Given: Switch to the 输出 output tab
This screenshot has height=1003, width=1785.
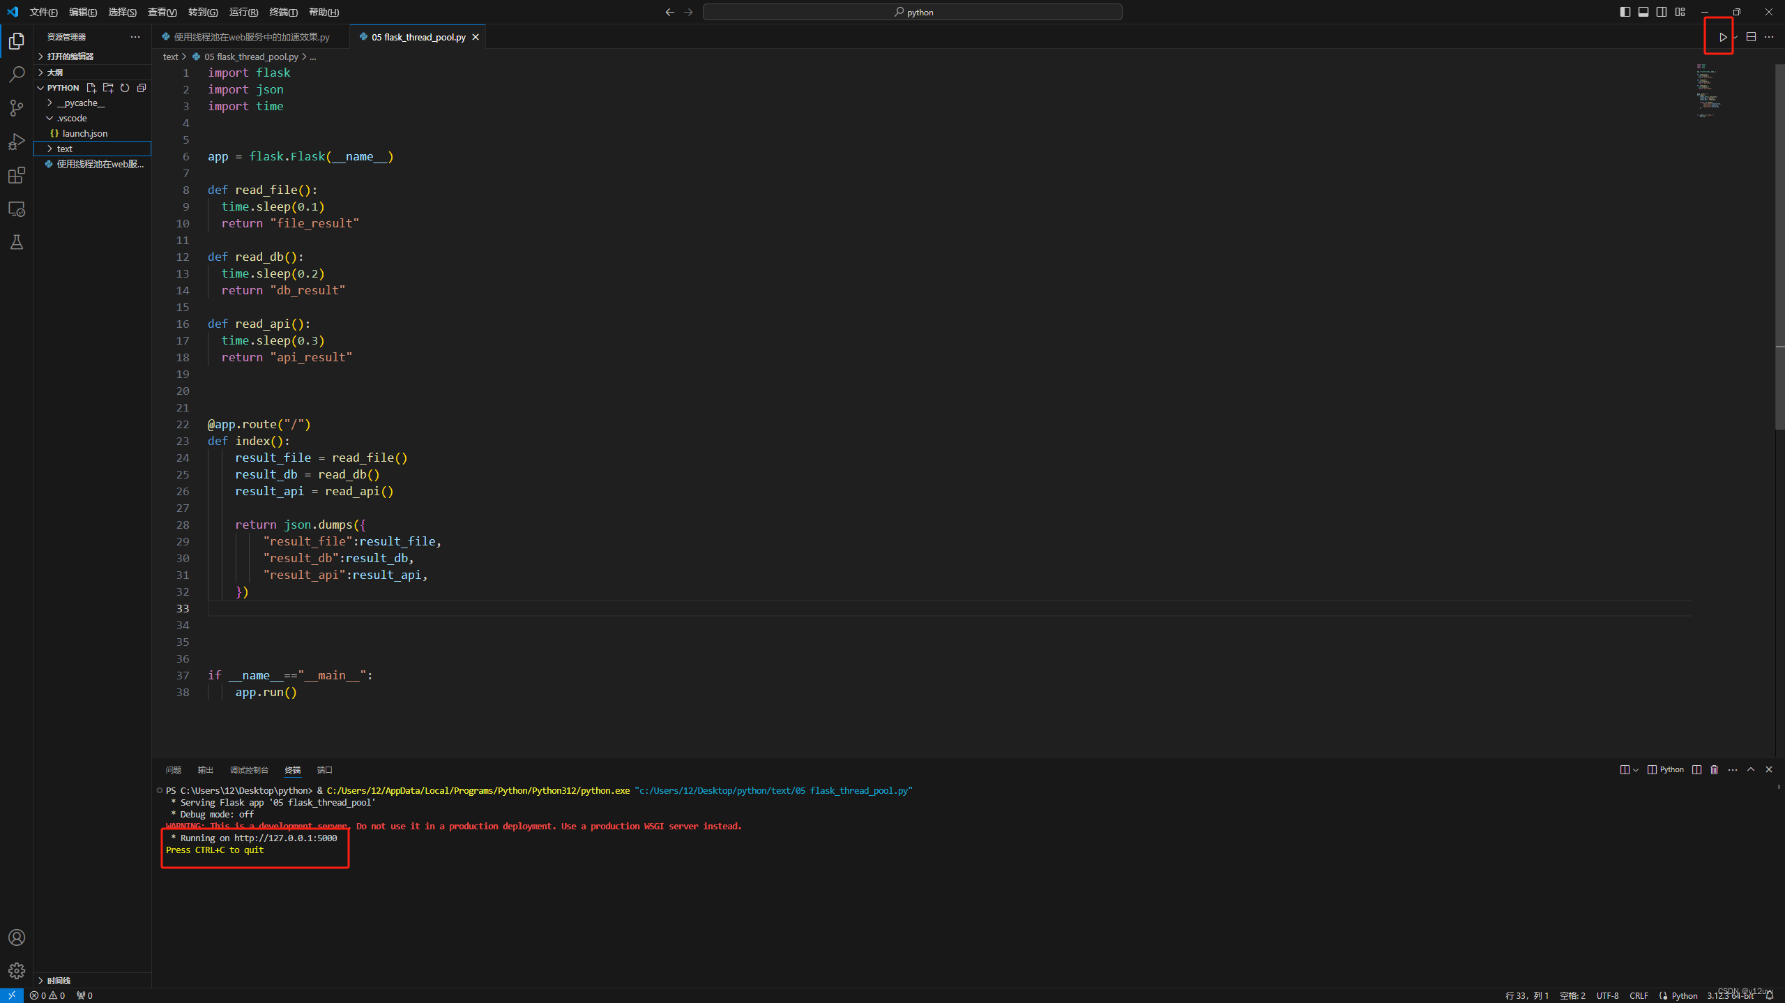Looking at the screenshot, I should pos(204,769).
